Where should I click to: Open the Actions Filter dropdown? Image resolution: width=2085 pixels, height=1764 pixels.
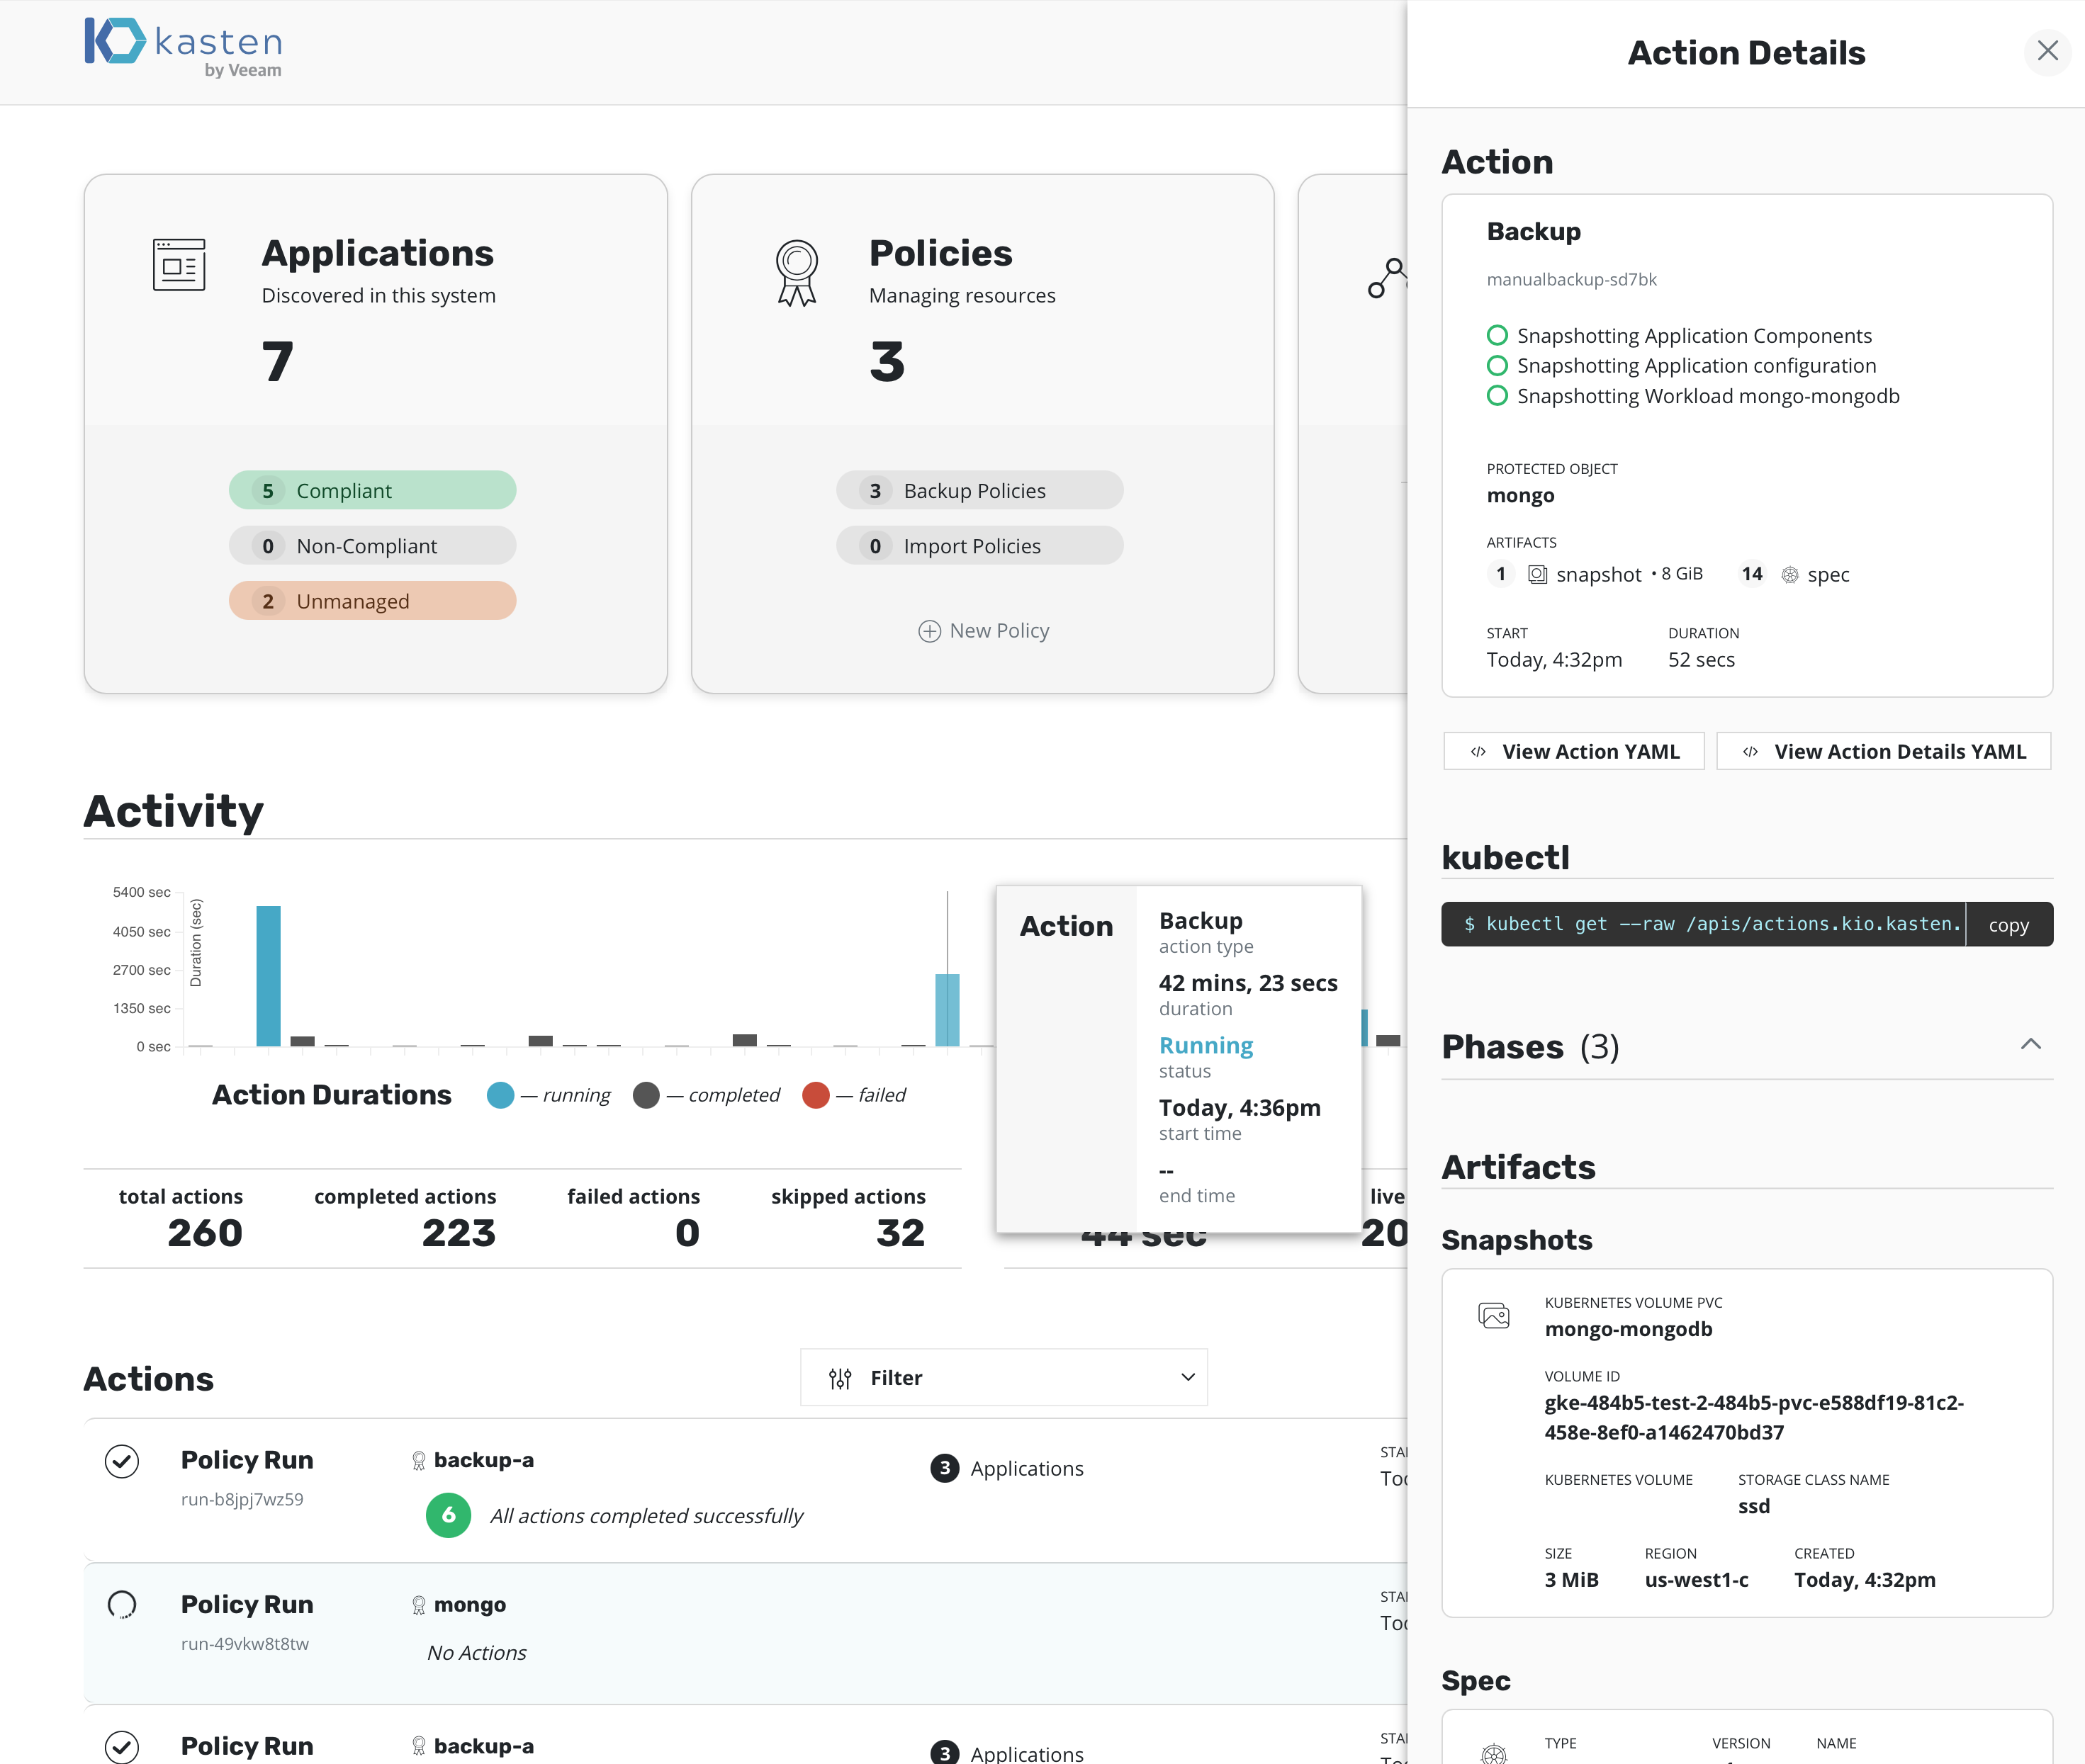point(1188,1377)
